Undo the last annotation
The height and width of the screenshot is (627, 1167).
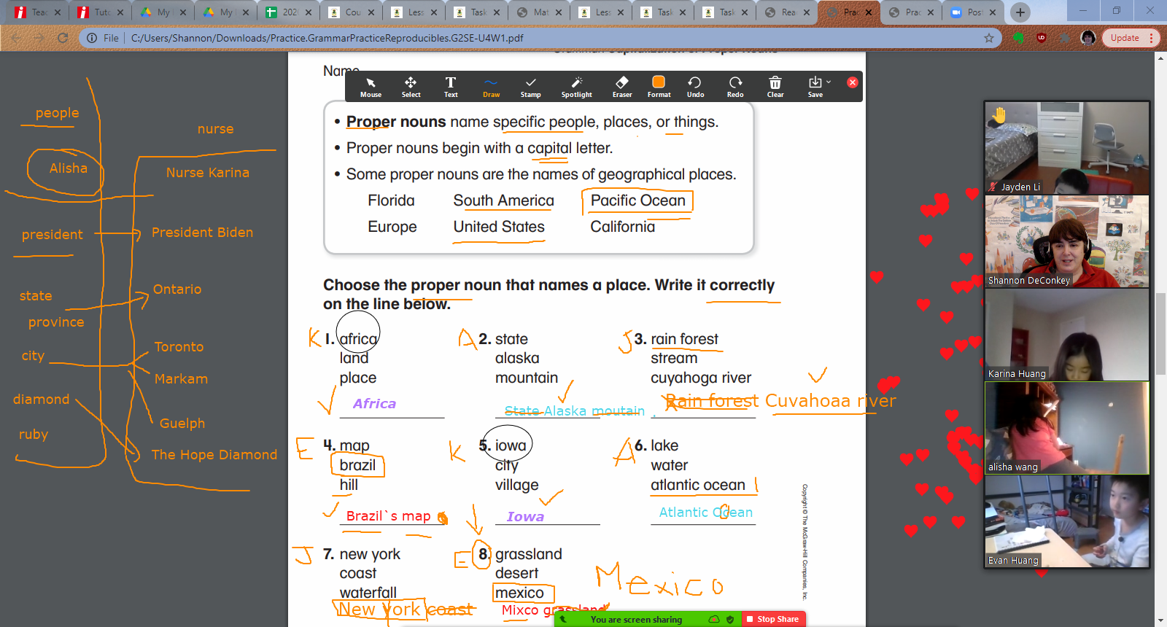(695, 87)
